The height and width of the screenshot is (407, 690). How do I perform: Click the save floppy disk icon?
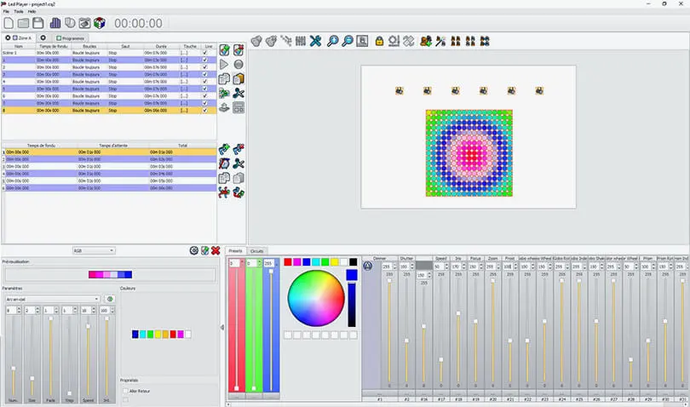coord(38,23)
